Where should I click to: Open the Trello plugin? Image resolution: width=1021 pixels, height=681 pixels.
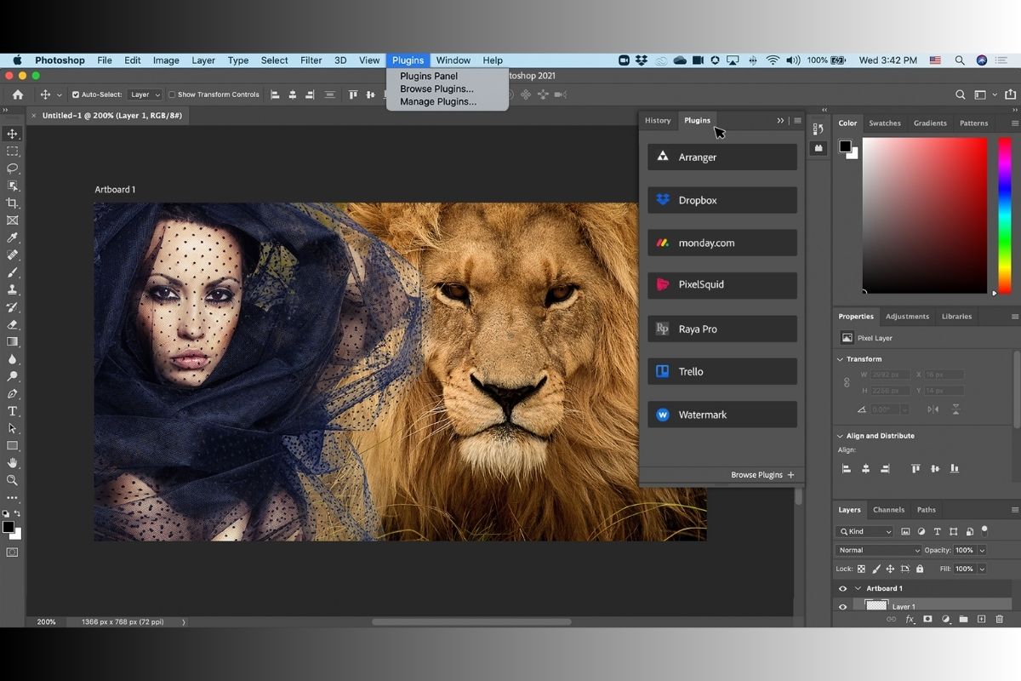tap(722, 371)
